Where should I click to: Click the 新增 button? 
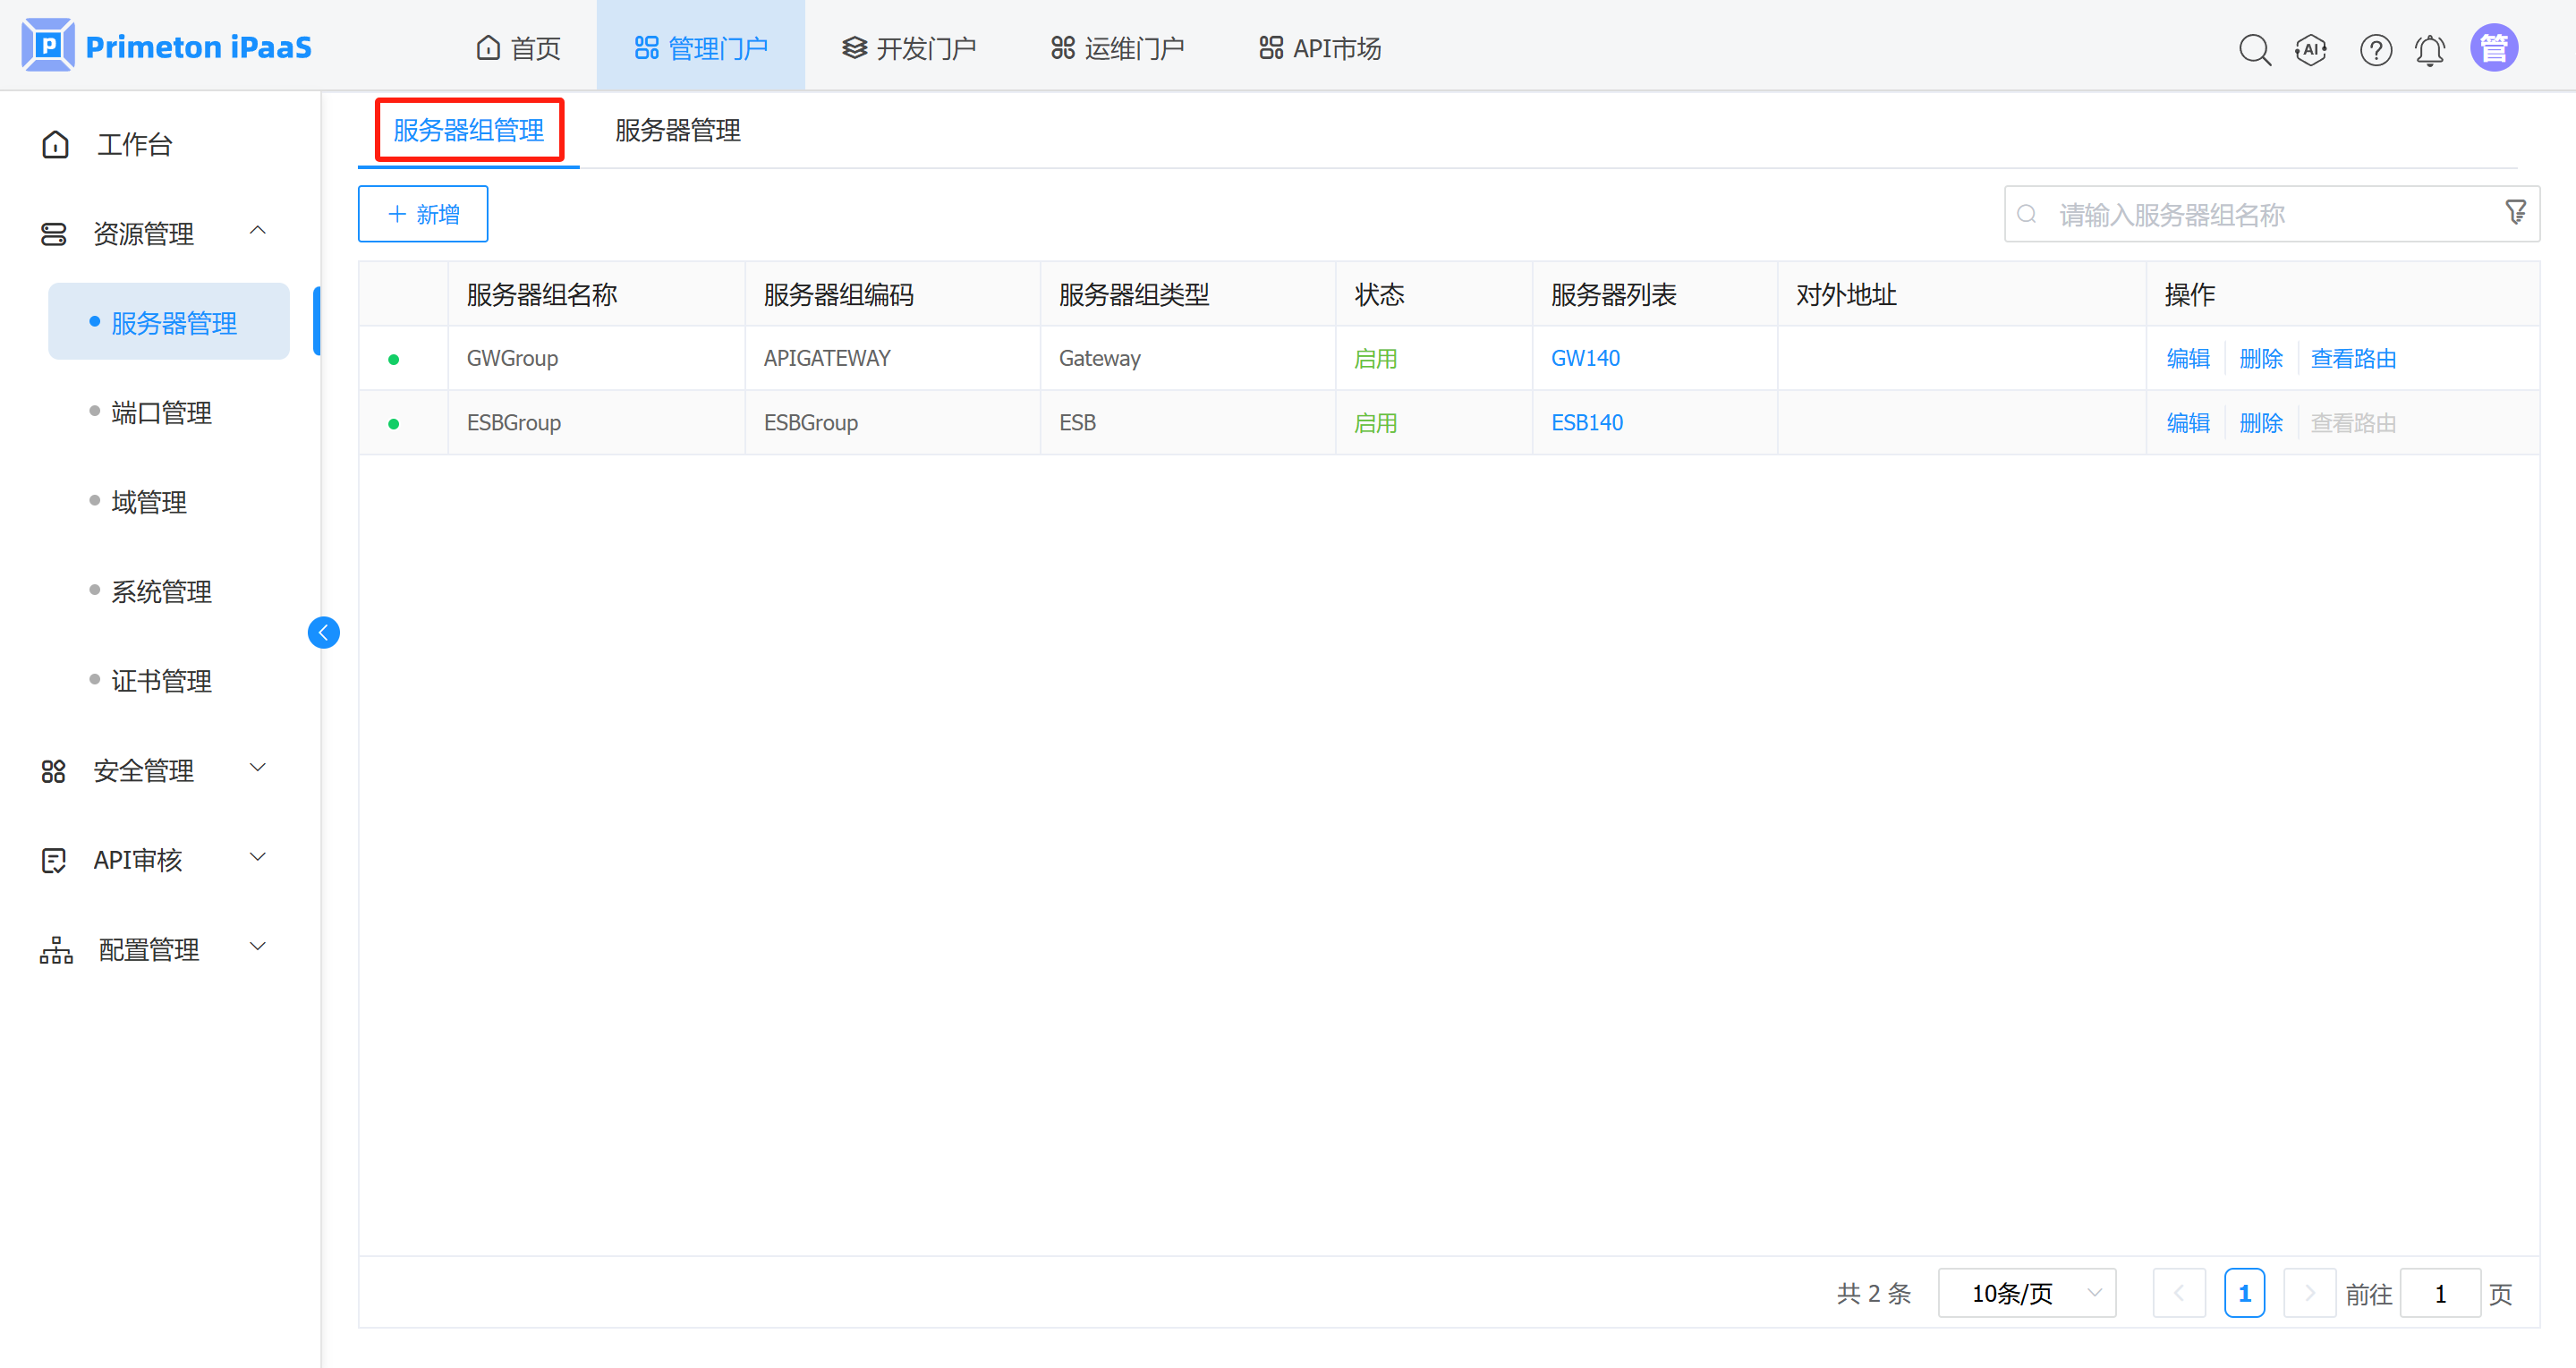tap(422, 213)
